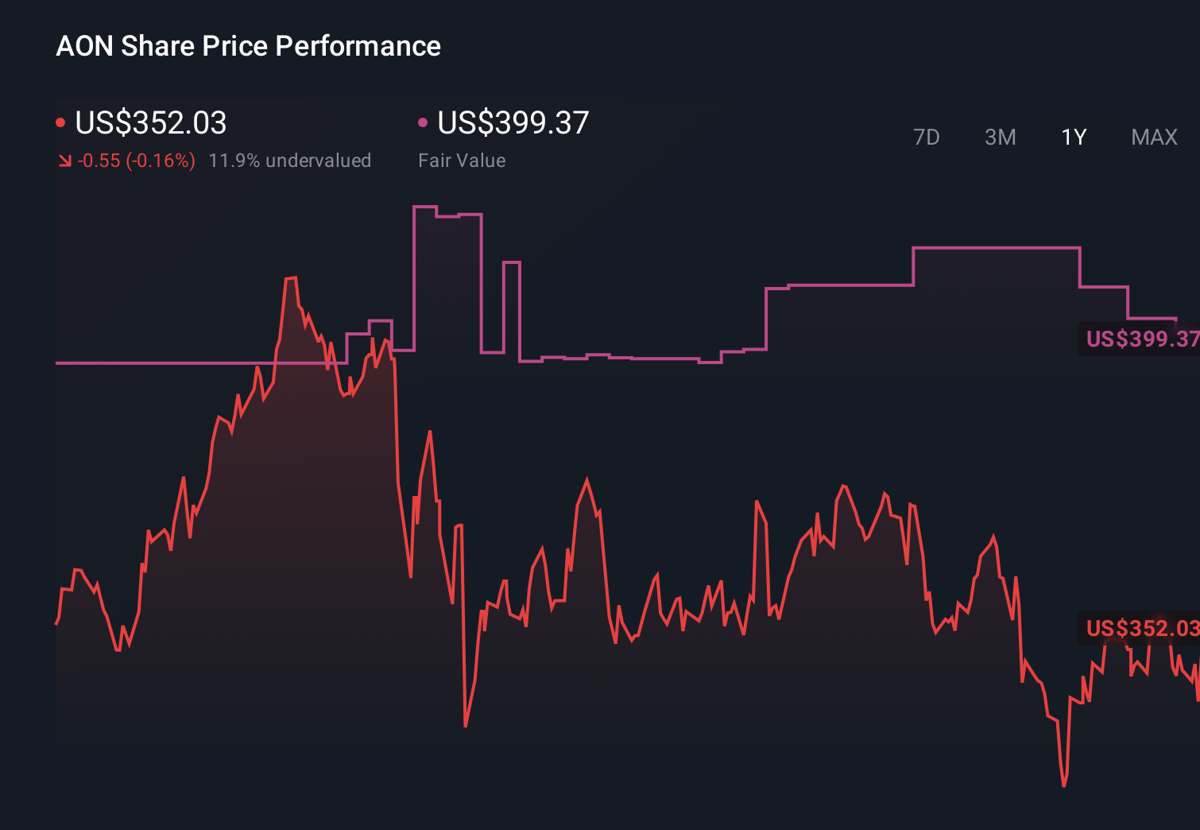1200x830 pixels.
Task: Expand the Fair Value details section
Action: [462, 161]
